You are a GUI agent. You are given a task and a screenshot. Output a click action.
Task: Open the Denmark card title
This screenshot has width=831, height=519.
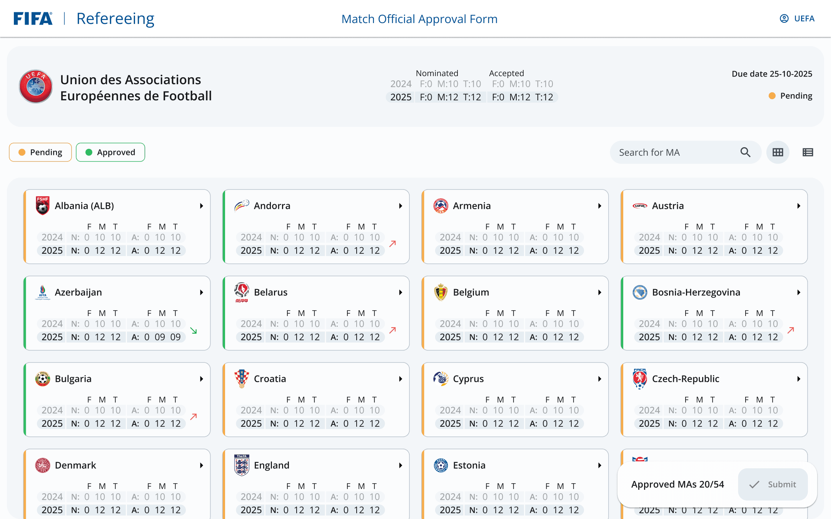click(75, 466)
